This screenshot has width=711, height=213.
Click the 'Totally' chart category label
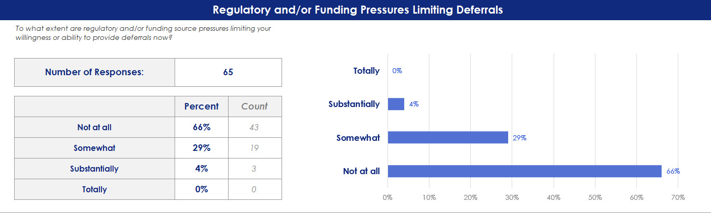tap(366, 71)
